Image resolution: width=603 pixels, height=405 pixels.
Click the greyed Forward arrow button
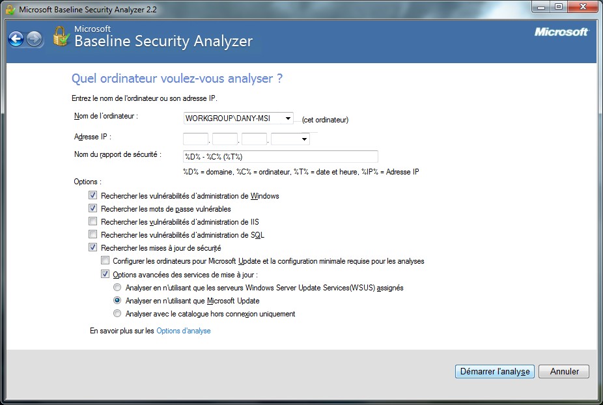tap(35, 39)
